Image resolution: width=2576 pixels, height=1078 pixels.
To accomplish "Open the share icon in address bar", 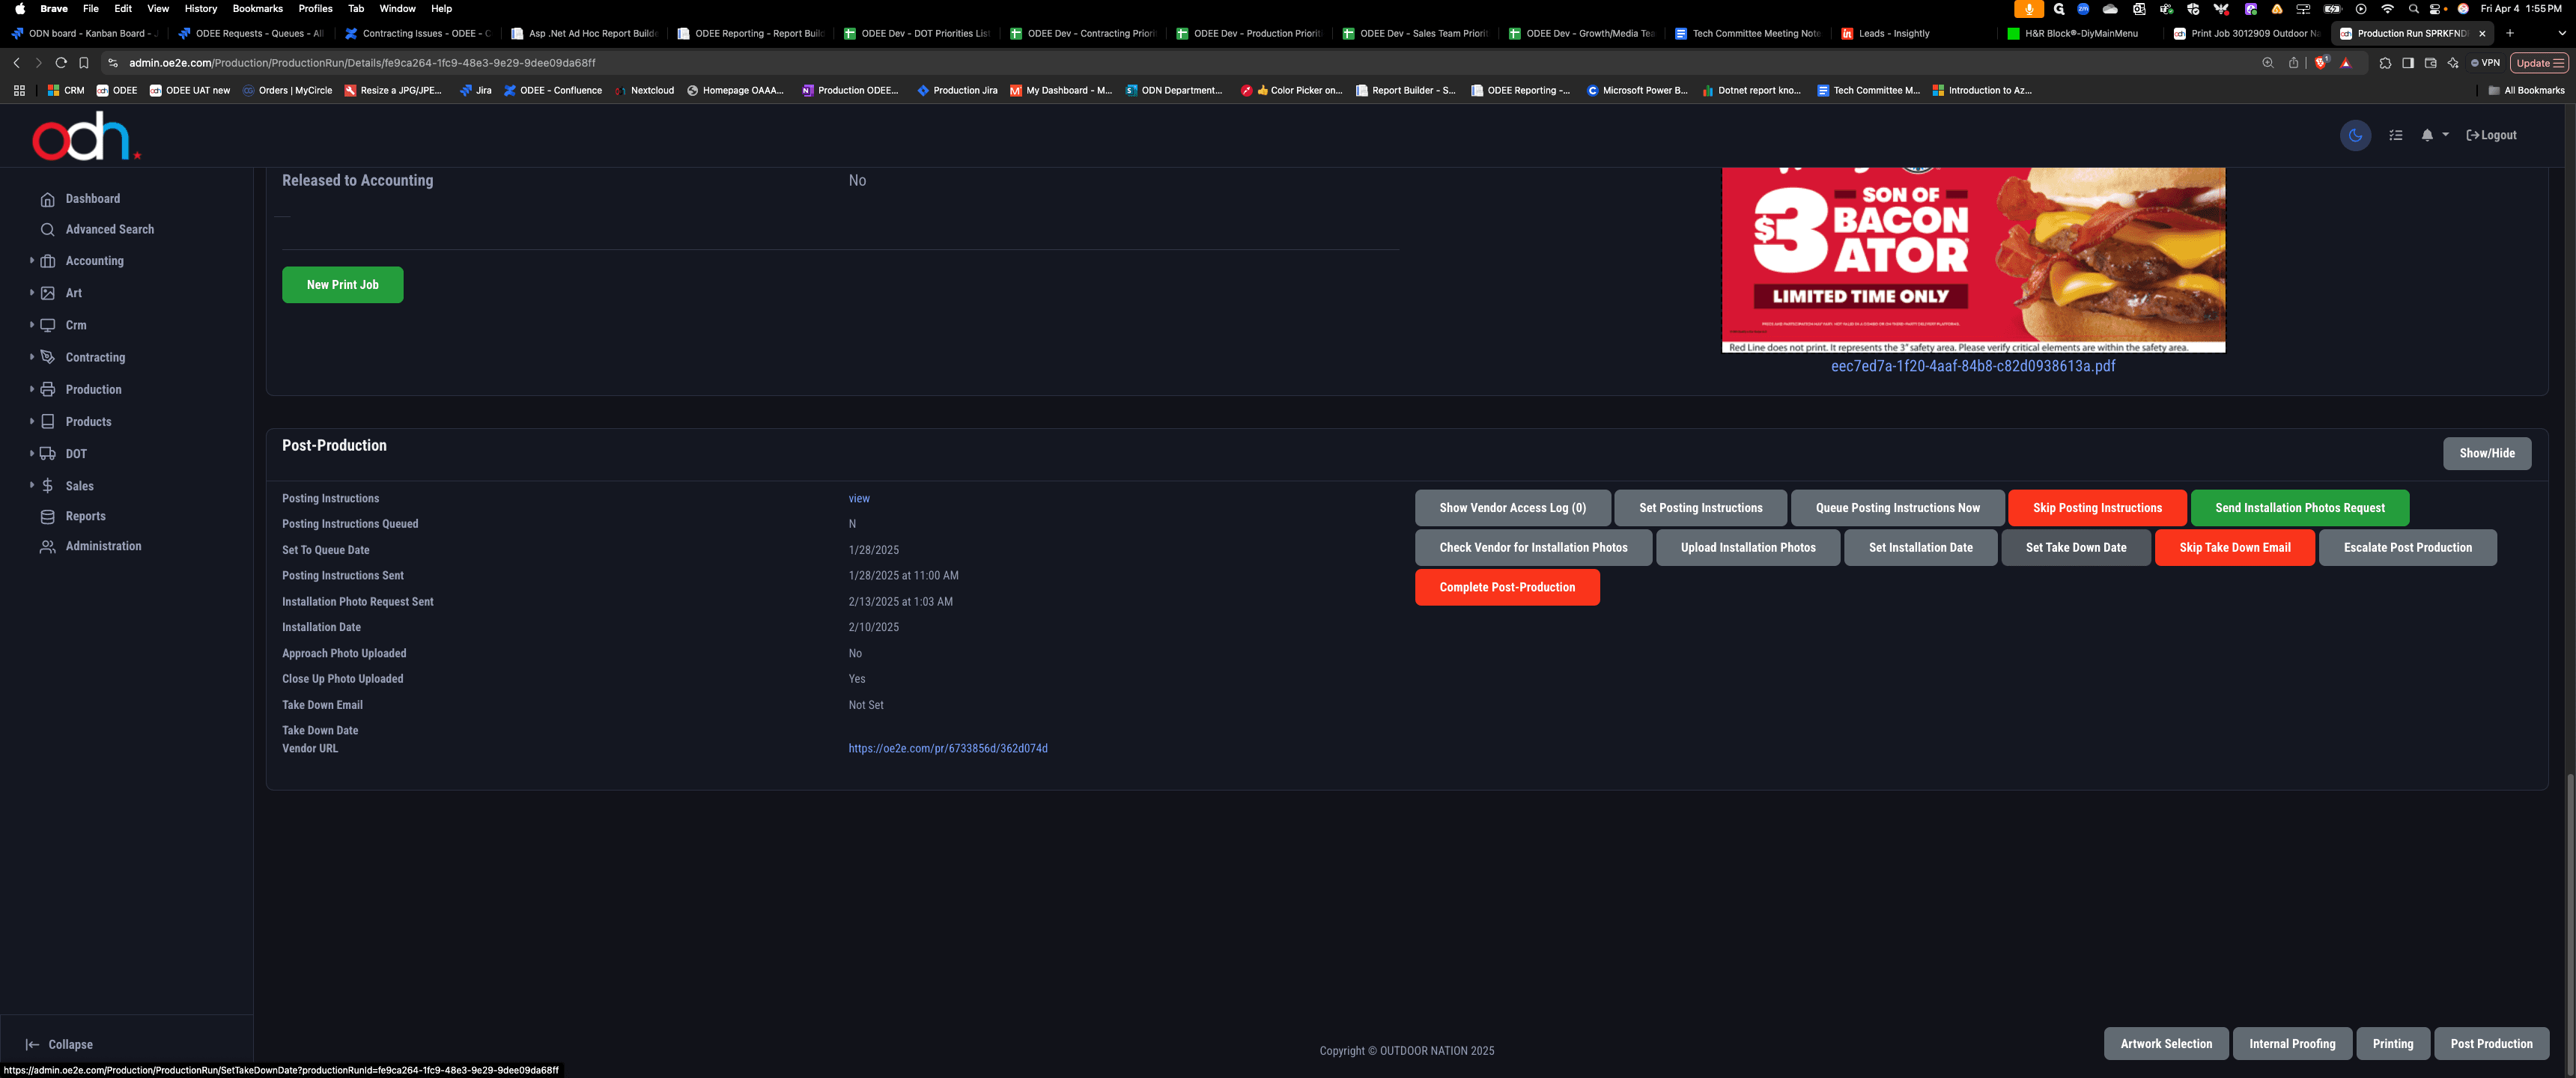I will point(2293,62).
